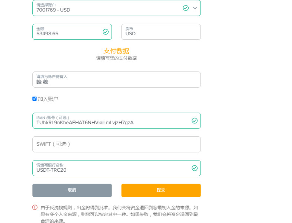Click the bank name field USDT-TRC20

pos(116,168)
